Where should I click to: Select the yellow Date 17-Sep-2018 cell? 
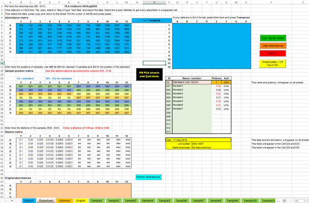198,140
